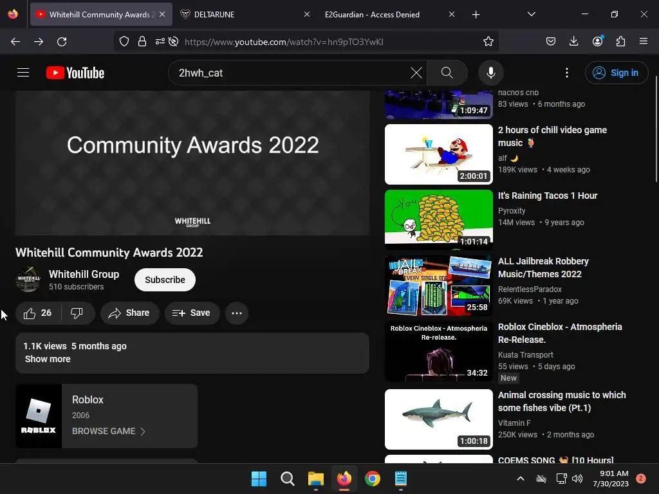The width and height of the screenshot is (659, 494).
Task: Open Firefox View icon
Action: [x=13, y=14]
